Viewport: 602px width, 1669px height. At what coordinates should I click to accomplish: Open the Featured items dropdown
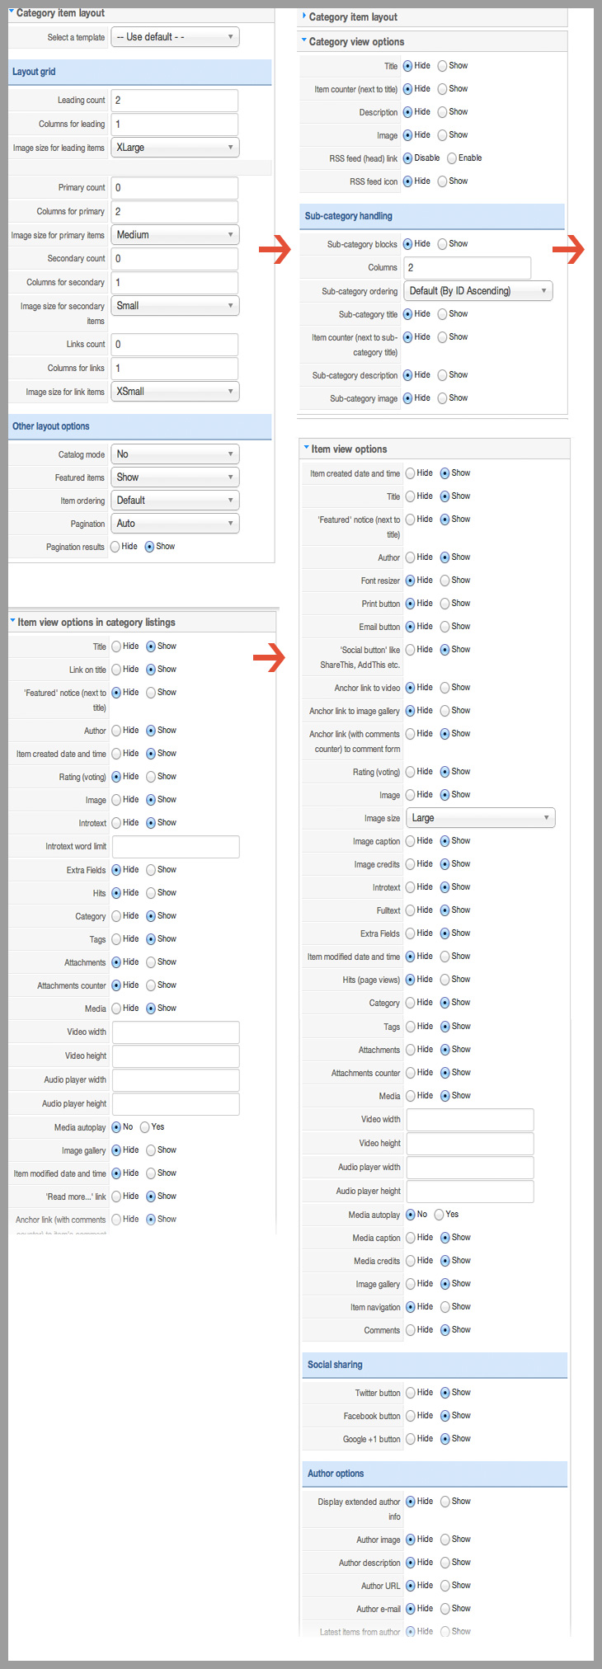pos(175,477)
